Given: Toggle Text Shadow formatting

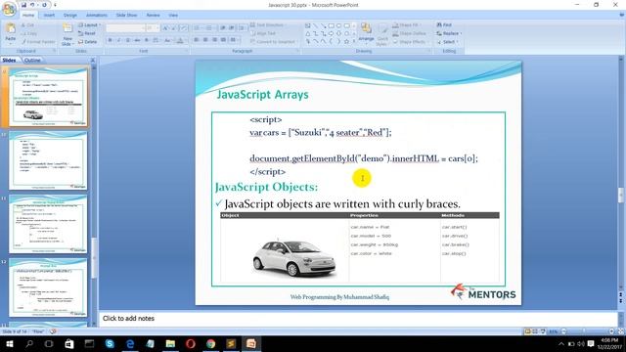Looking at the screenshot, I should tap(147, 40).
